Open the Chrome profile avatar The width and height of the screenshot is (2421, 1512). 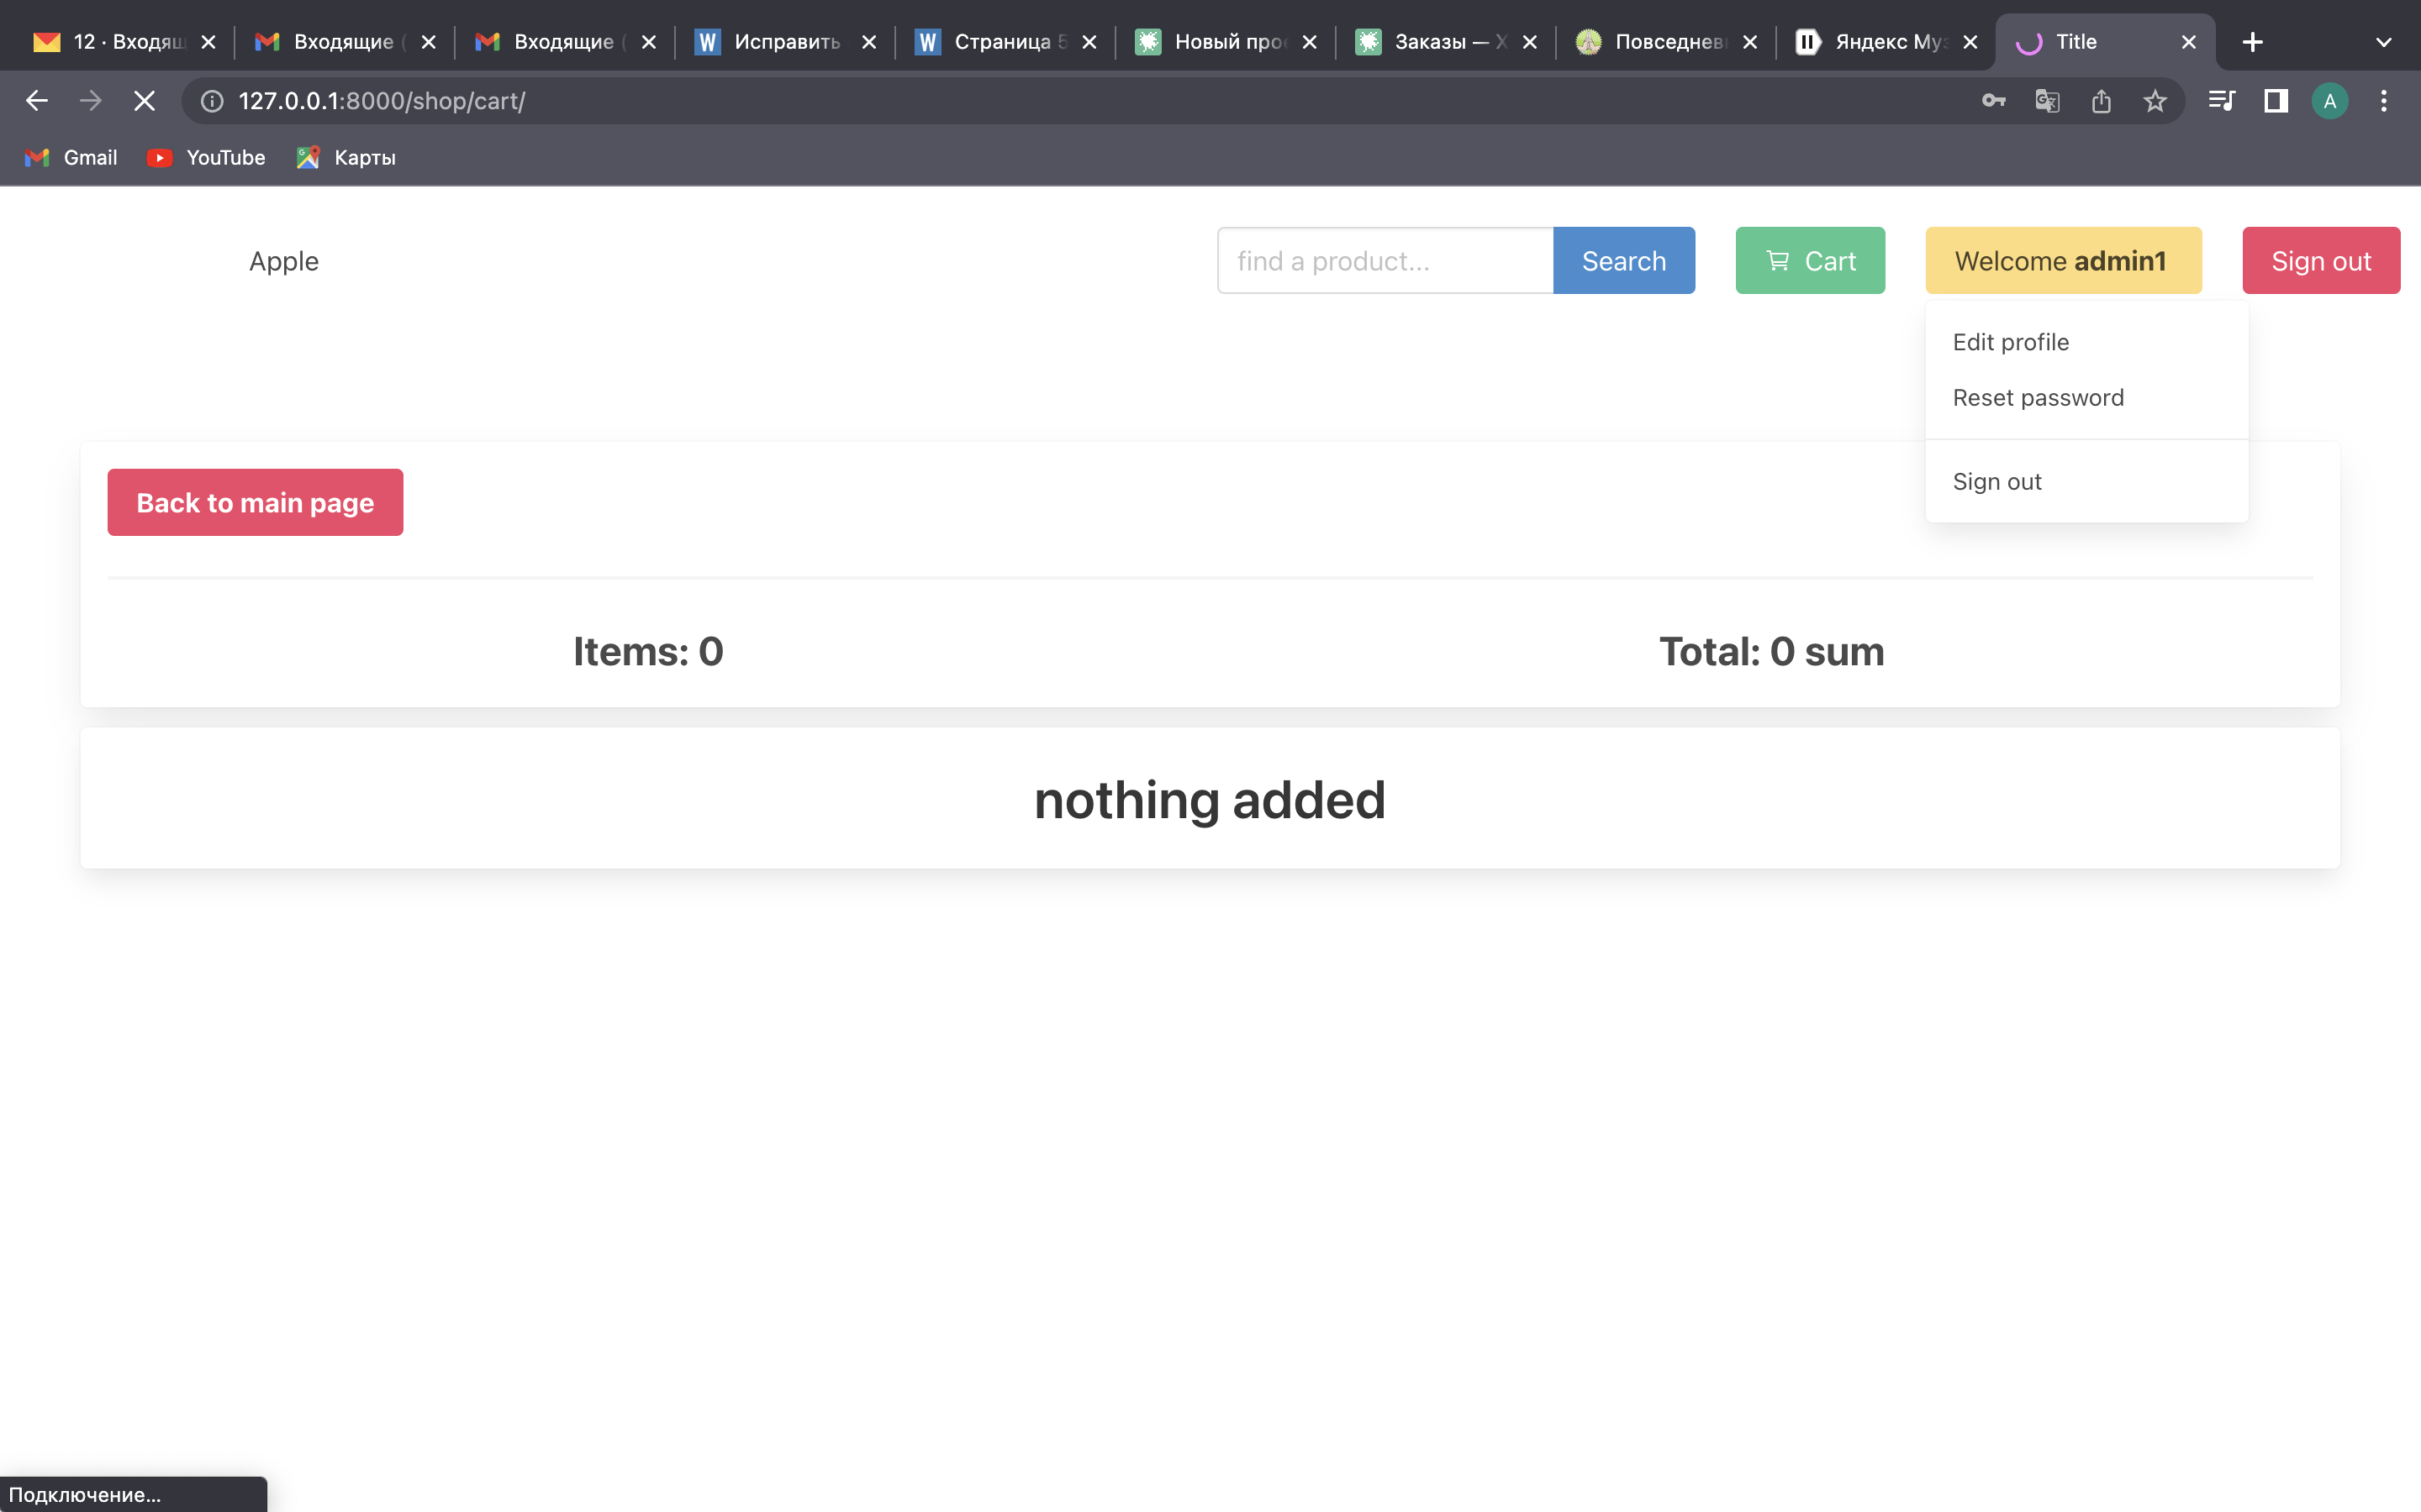2330,101
